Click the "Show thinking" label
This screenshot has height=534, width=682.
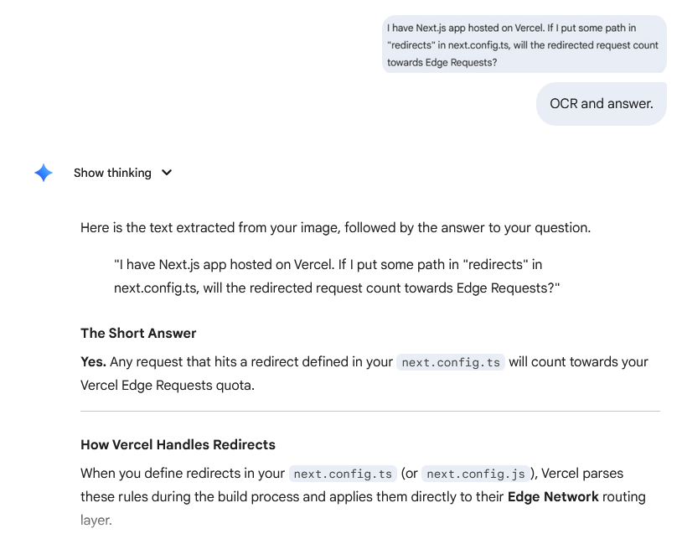pos(112,173)
